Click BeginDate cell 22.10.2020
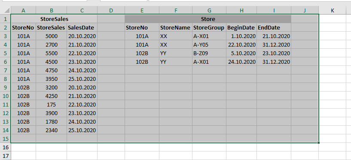This screenshot has height=160, width=351. (x=241, y=44)
